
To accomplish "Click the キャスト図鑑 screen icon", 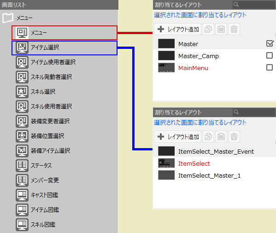I will pyautogui.click(x=22, y=195).
